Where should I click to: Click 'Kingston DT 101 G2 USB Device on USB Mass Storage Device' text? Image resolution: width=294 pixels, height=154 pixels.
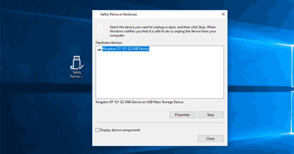[139, 102]
